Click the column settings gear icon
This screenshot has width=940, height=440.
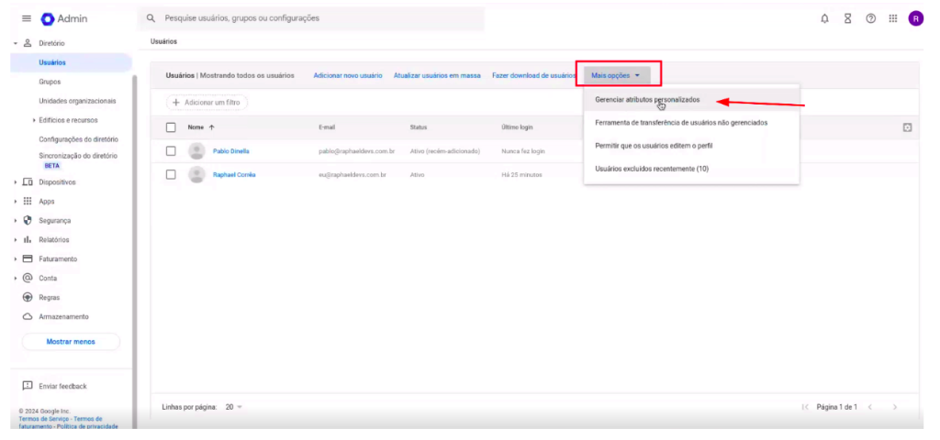pos(907,127)
